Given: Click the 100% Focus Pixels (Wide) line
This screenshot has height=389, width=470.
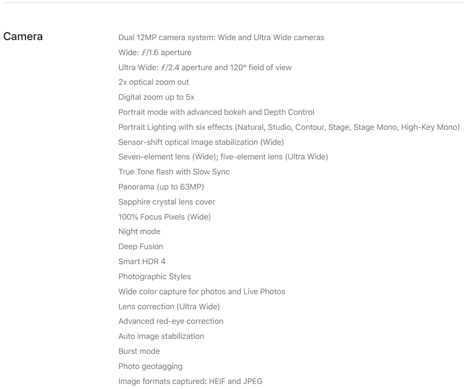Looking at the screenshot, I should coord(164,217).
